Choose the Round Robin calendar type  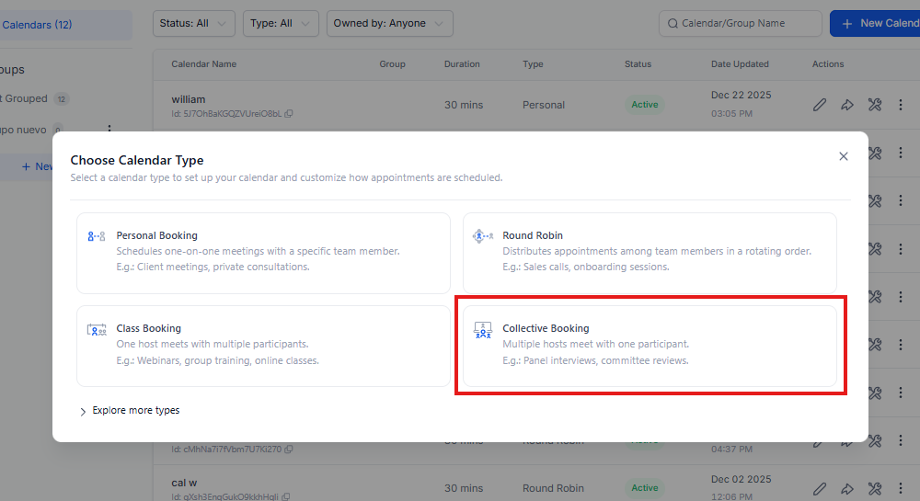650,253
